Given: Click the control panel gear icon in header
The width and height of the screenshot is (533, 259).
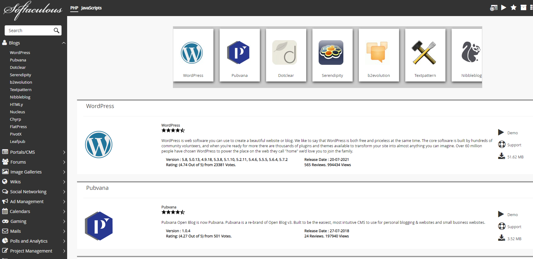Looking at the screenshot, I should (x=493, y=8).
